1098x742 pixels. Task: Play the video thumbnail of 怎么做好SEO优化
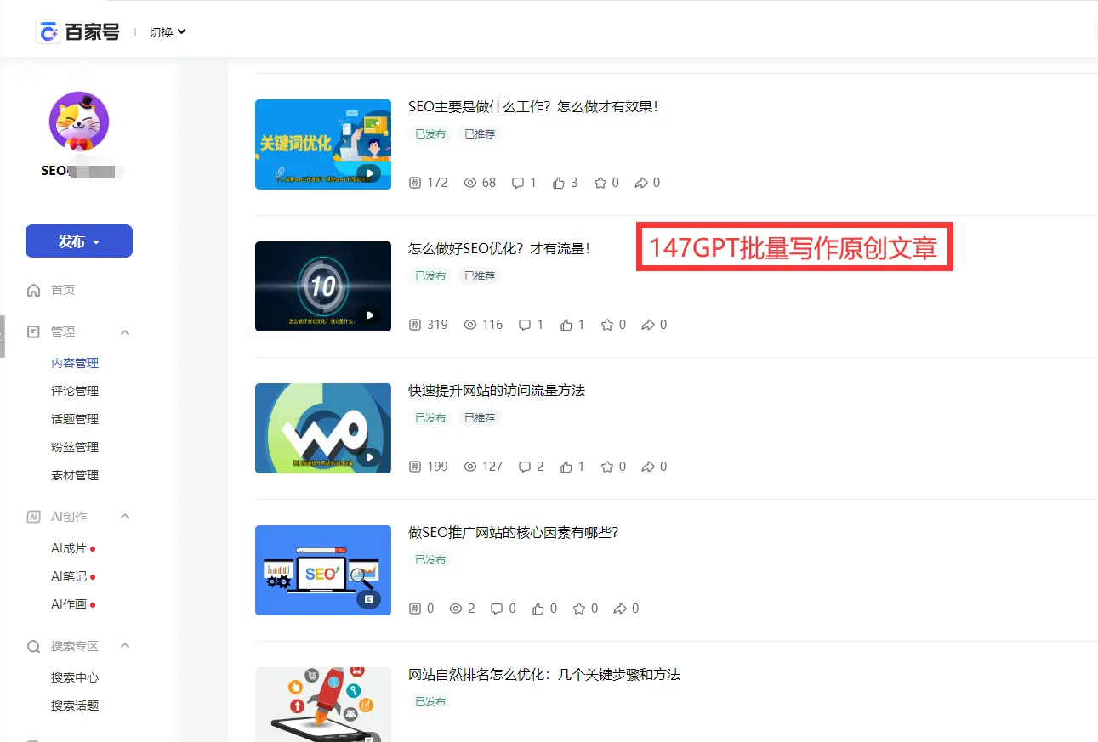323,286
